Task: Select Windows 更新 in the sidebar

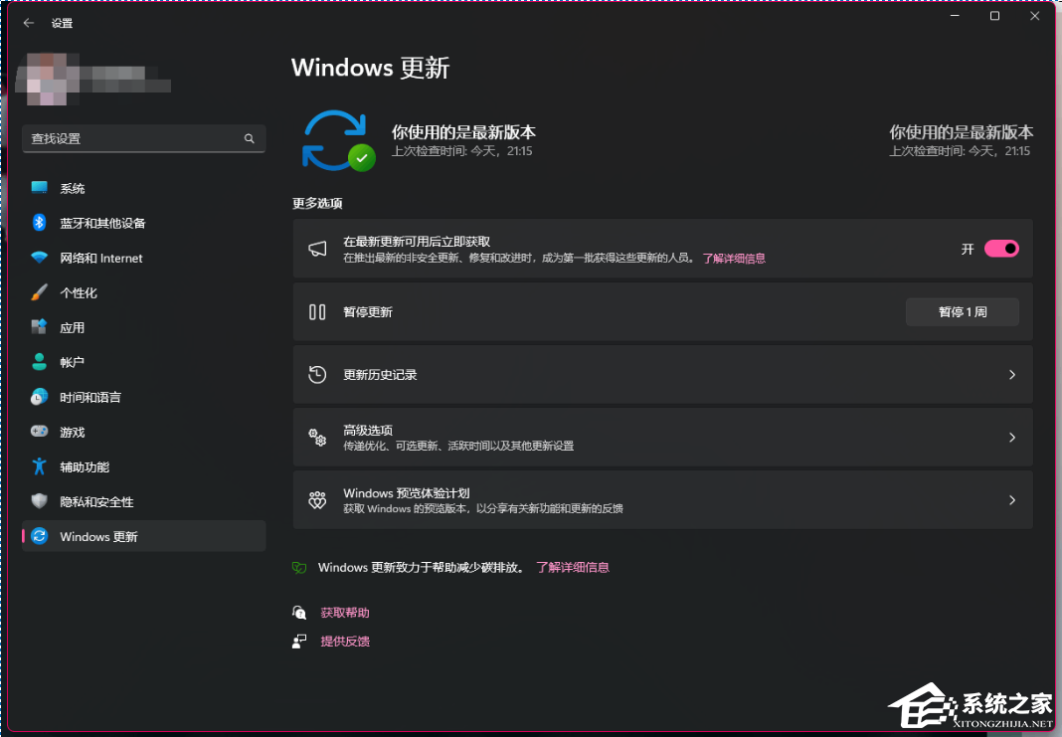Action: click(98, 536)
